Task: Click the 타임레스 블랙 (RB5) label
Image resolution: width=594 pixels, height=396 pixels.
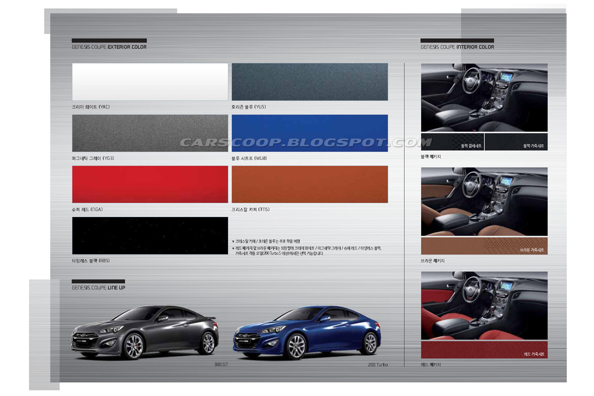Action: tap(91, 261)
